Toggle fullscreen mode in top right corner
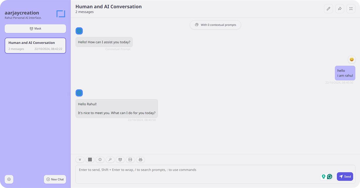360x188 pixels. coord(351,8)
